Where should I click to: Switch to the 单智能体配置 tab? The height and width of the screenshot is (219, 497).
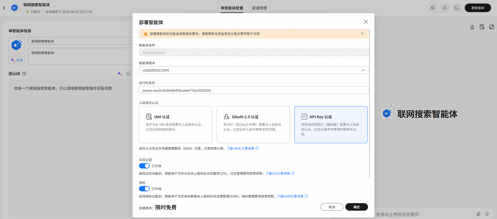pyautogui.click(x=232, y=8)
